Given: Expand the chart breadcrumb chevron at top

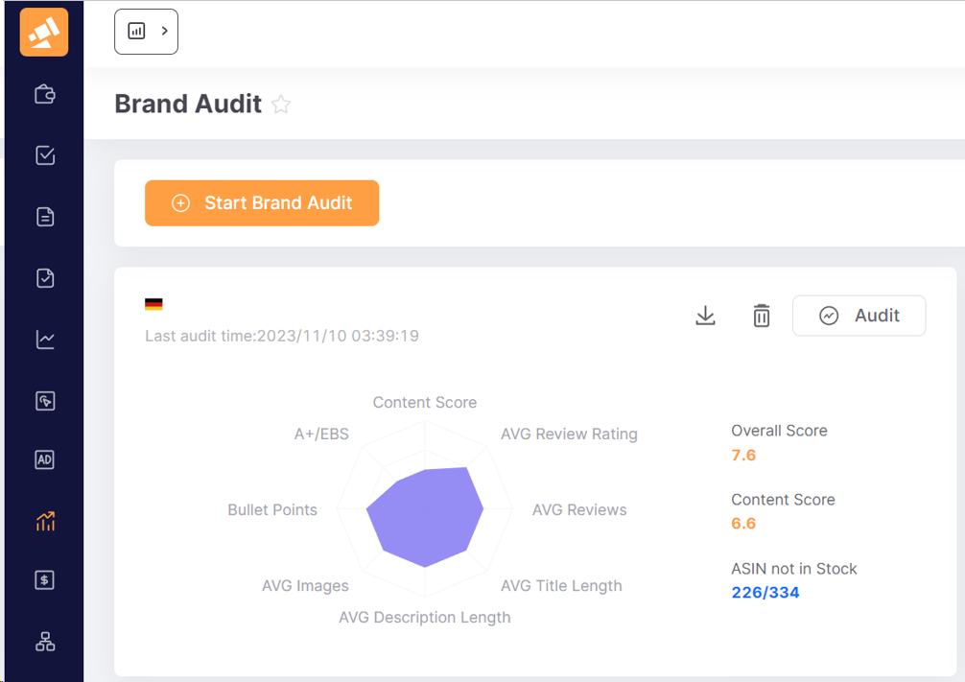Looking at the screenshot, I should point(165,32).
